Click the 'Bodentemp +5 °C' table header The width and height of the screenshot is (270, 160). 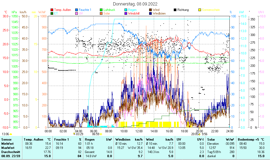(251, 140)
